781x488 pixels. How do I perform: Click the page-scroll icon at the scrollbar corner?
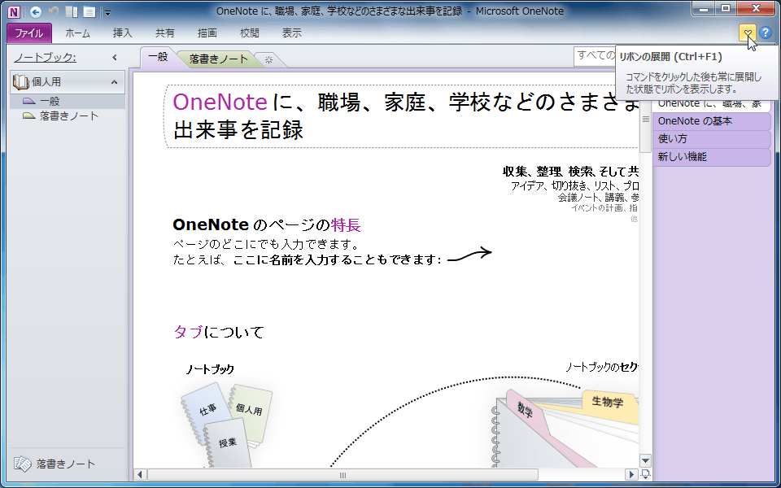click(x=645, y=474)
